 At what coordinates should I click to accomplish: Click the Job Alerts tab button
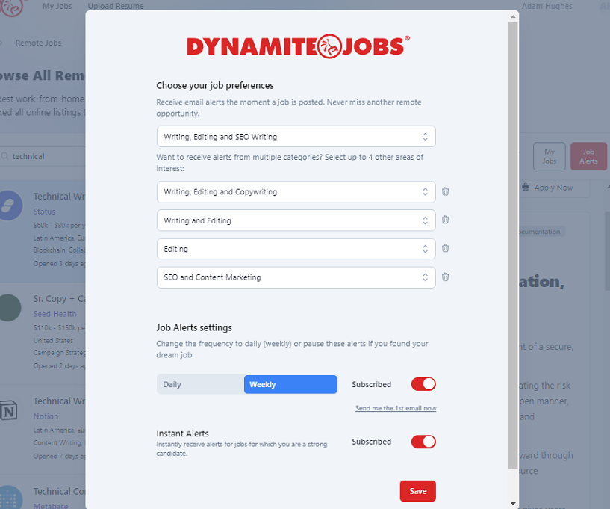(x=588, y=156)
